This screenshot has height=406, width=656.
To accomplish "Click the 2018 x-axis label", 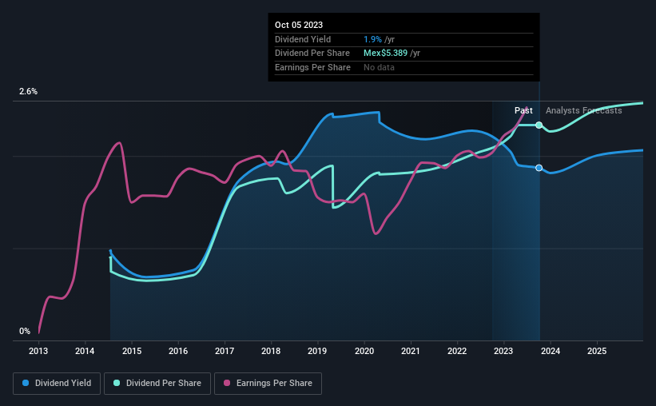I will 271,351.
